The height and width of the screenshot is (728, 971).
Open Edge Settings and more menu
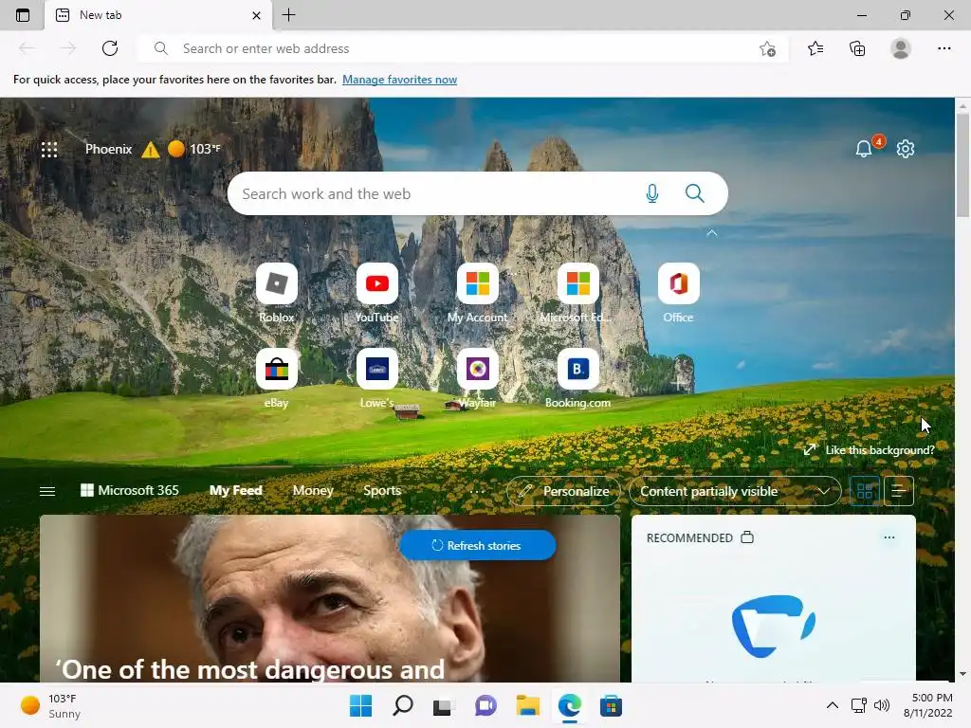(x=944, y=48)
